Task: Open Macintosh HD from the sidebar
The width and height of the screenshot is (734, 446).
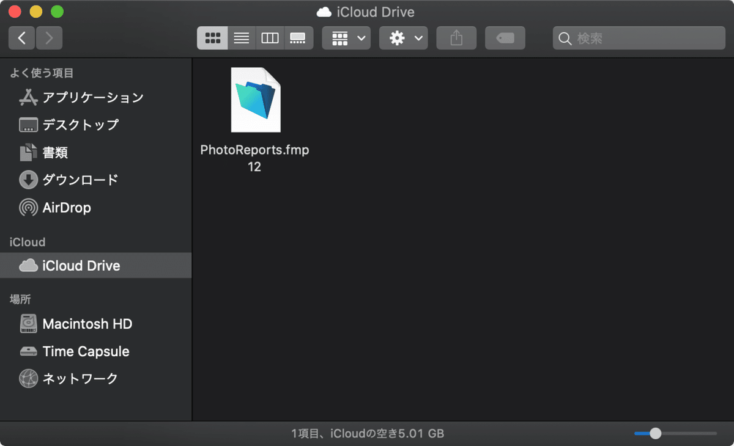Action: pos(87,324)
